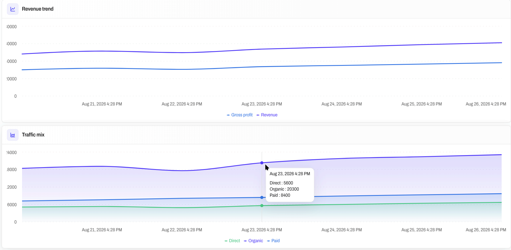Click the tooltip's Paid : 8400 value

[x=280, y=195]
